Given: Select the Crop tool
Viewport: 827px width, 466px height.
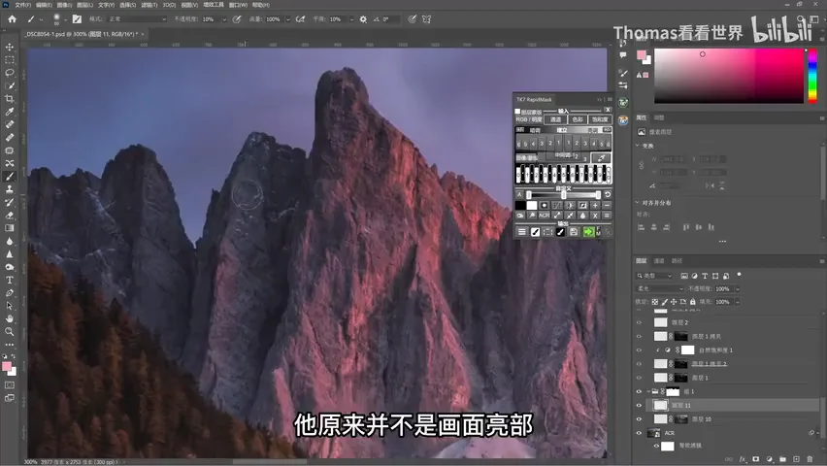Looking at the screenshot, I should click(x=10, y=99).
